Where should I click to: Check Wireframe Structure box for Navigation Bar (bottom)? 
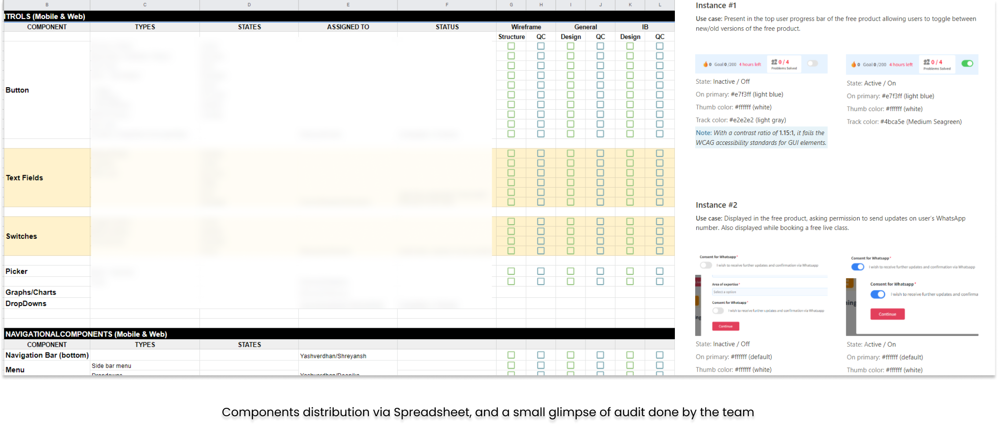click(x=511, y=355)
